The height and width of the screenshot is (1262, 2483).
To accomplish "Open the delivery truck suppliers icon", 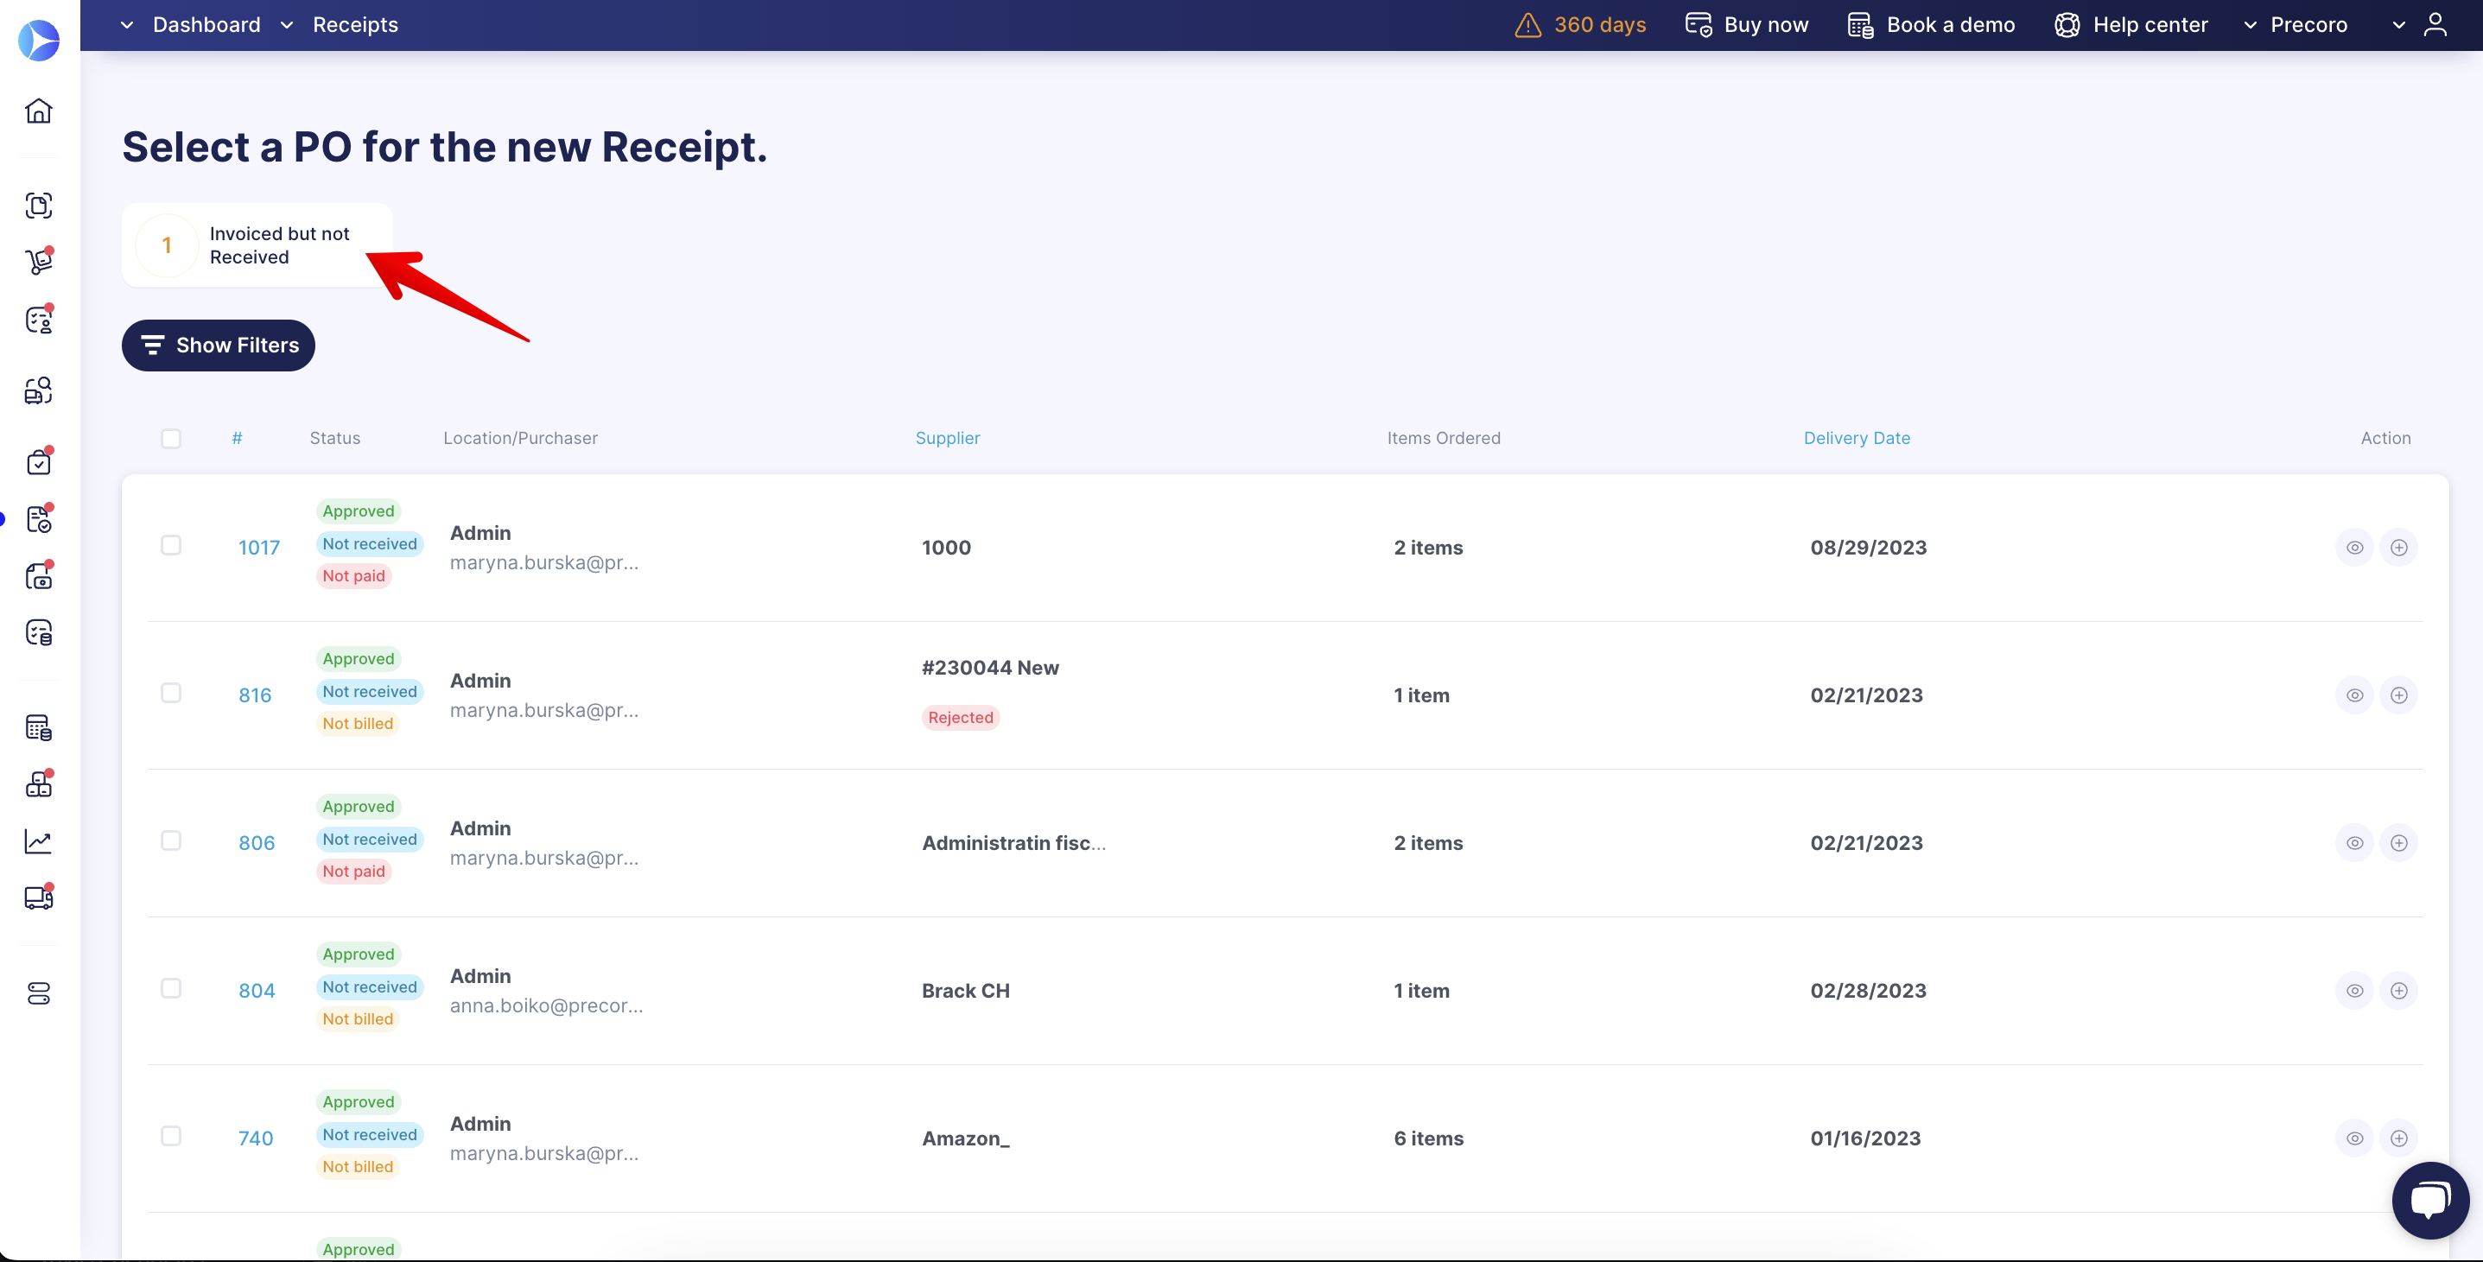I will tap(39, 897).
